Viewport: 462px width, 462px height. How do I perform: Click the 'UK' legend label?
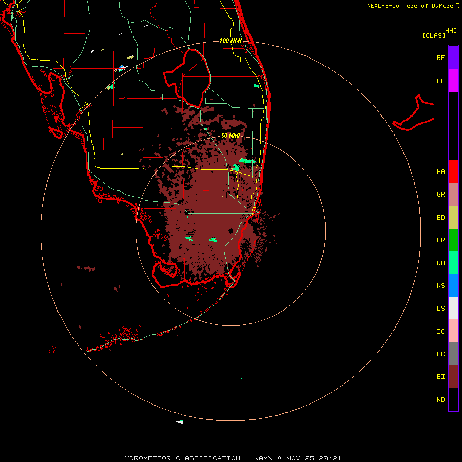441,81
